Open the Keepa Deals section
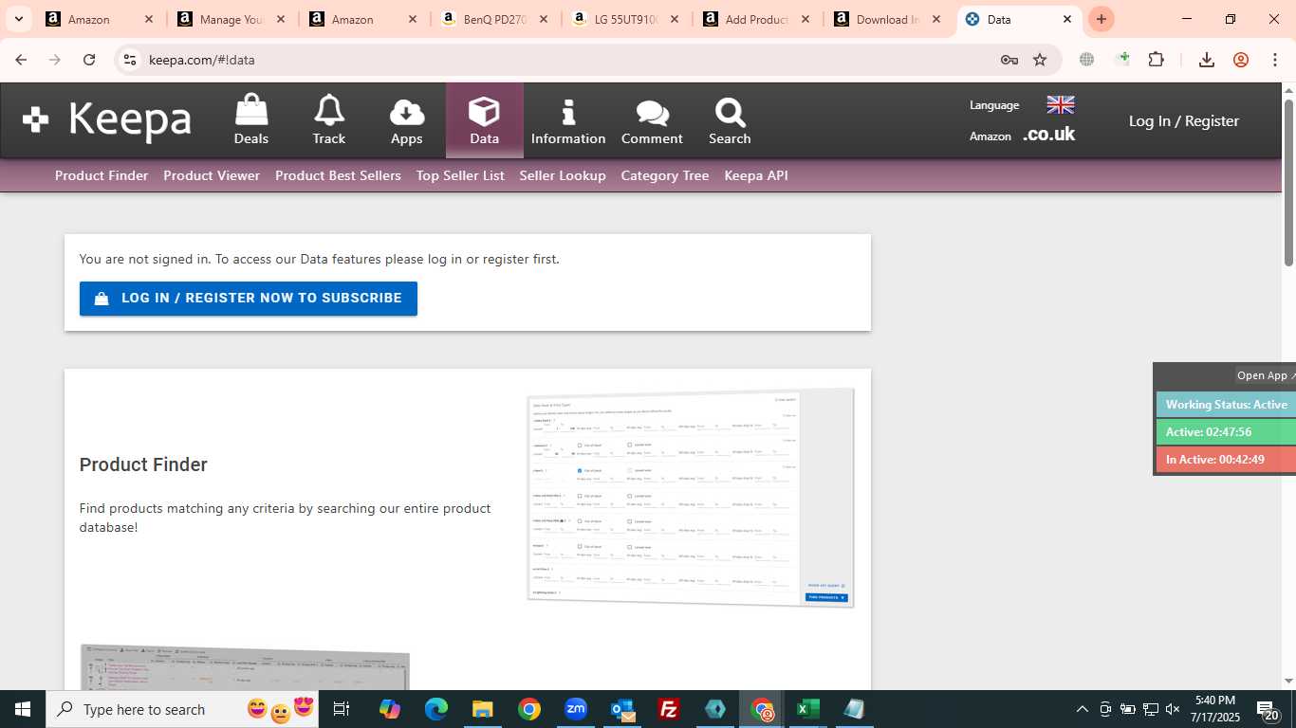 [251, 120]
